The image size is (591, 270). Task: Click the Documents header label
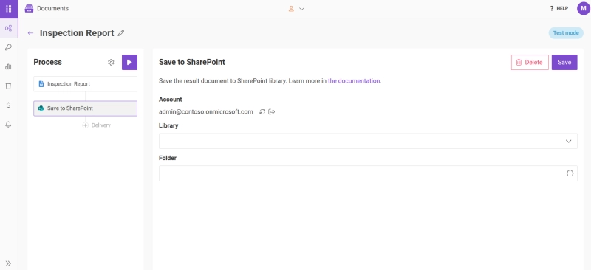point(52,8)
